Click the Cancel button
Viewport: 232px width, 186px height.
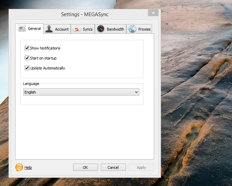point(113,167)
